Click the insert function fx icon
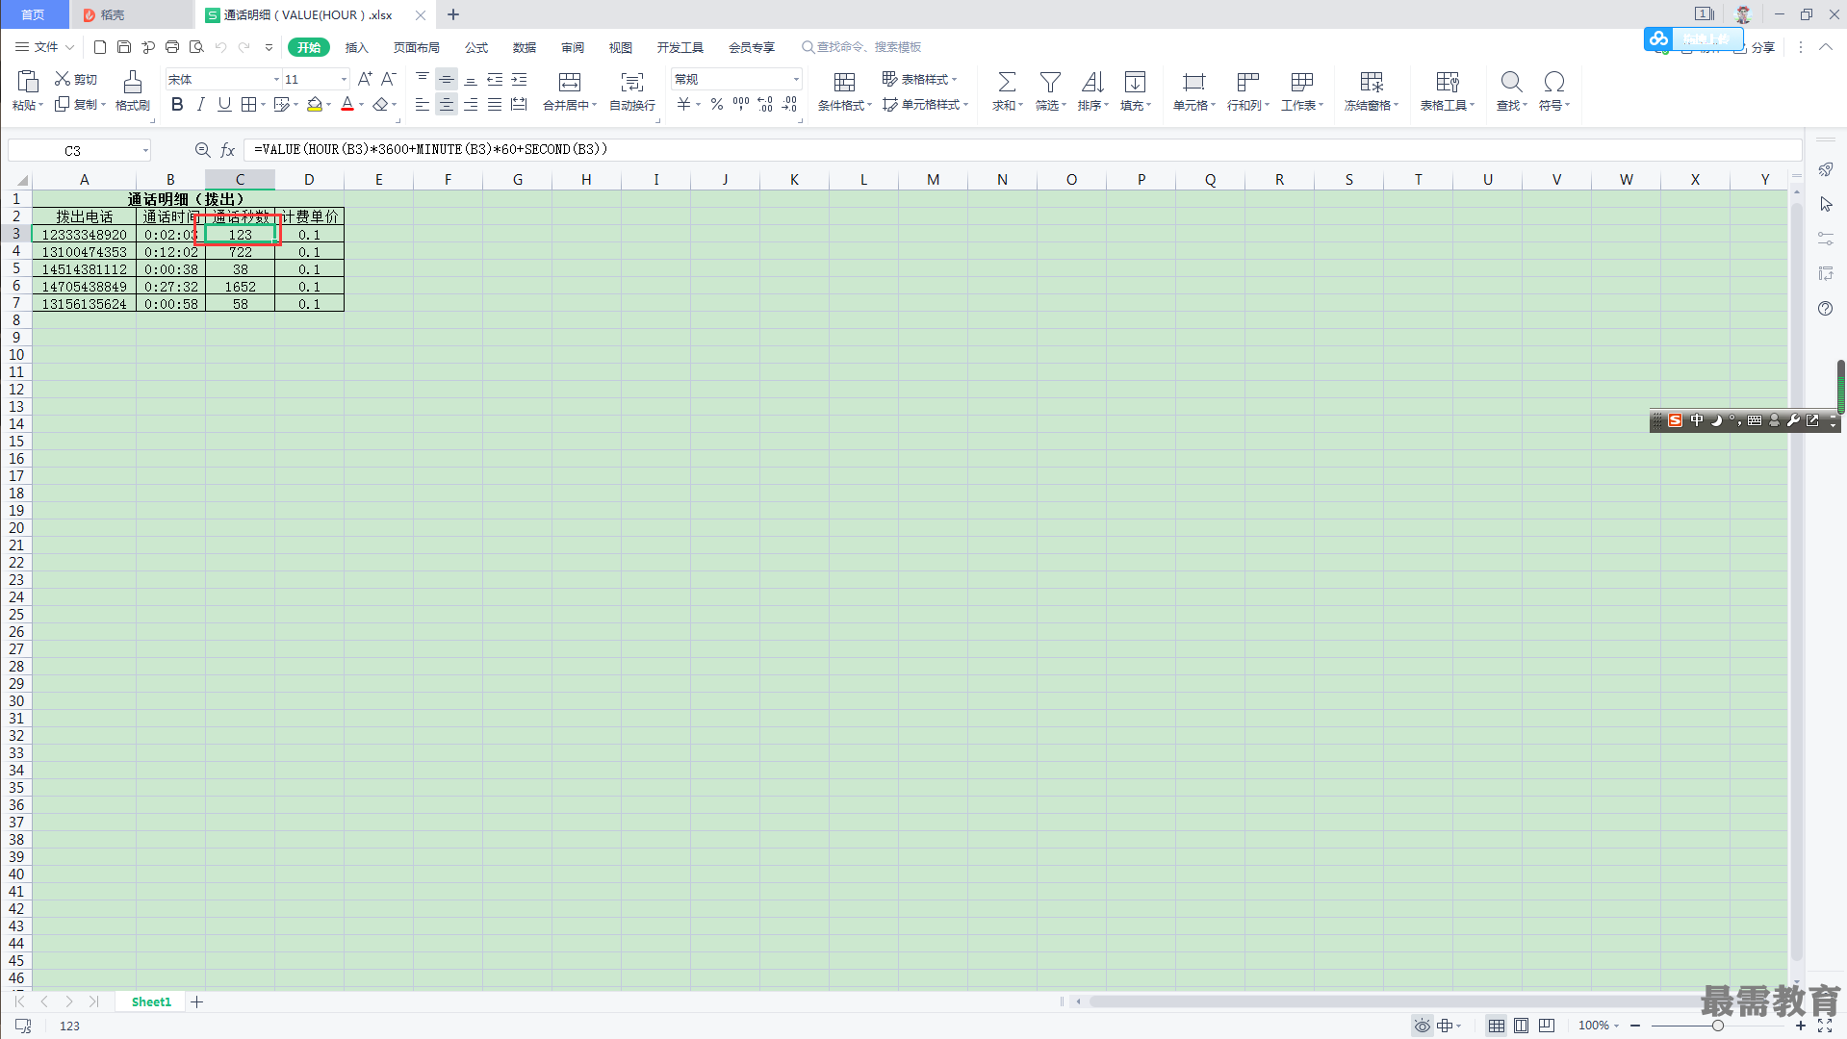The width and height of the screenshot is (1847, 1039). (x=228, y=150)
